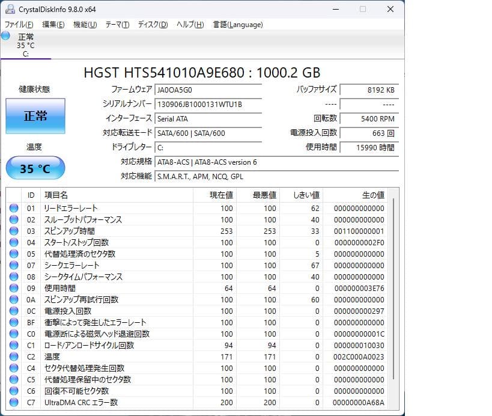Open the ディスク(D) menu
Image resolution: width=492 pixels, height=416 pixels.
click(x=153, y=25)
